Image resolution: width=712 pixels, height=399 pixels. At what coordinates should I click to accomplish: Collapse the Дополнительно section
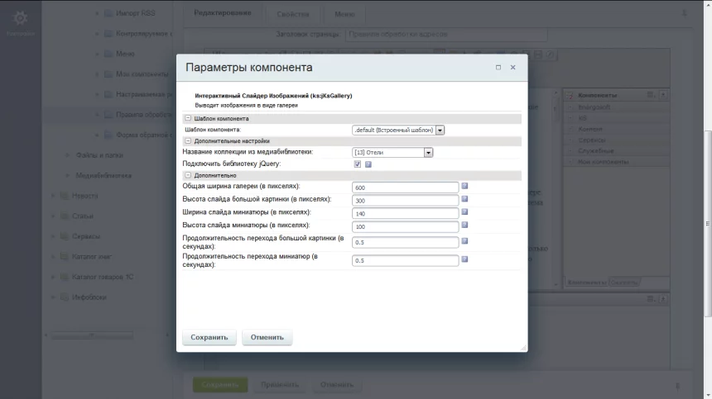tap(188, 175)
